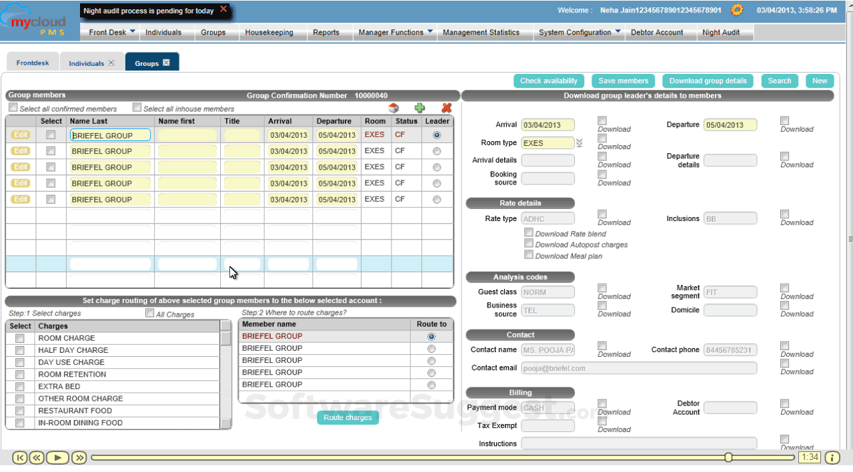Click the red X delete member icon
Viewport: 853px width, 472px height.
[447, 108]
